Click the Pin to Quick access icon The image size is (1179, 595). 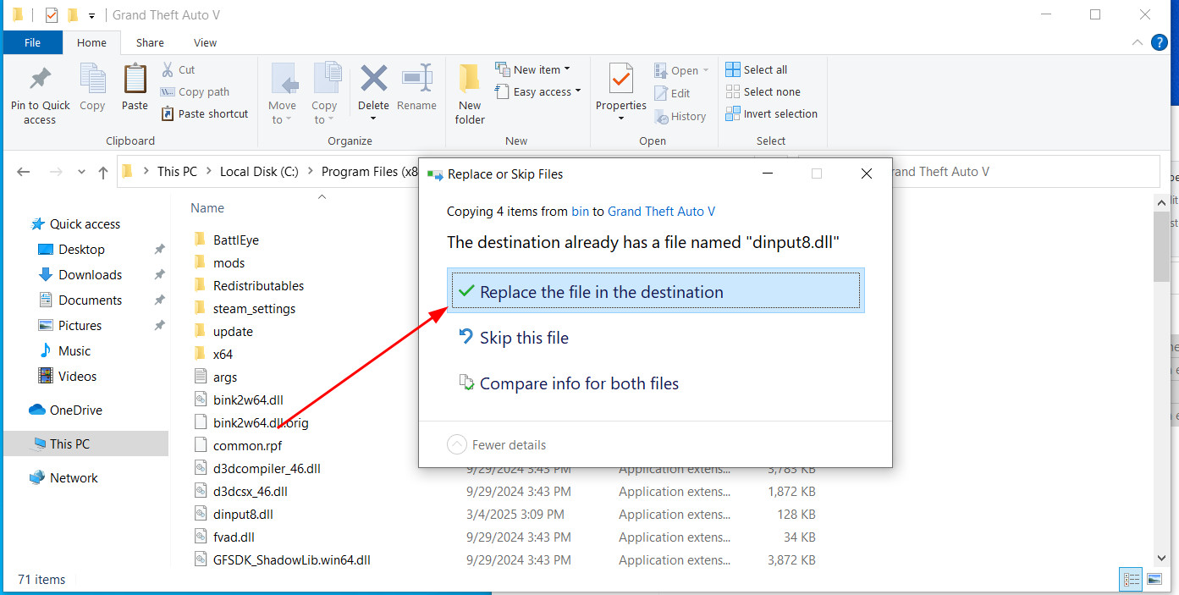[40, 79]
